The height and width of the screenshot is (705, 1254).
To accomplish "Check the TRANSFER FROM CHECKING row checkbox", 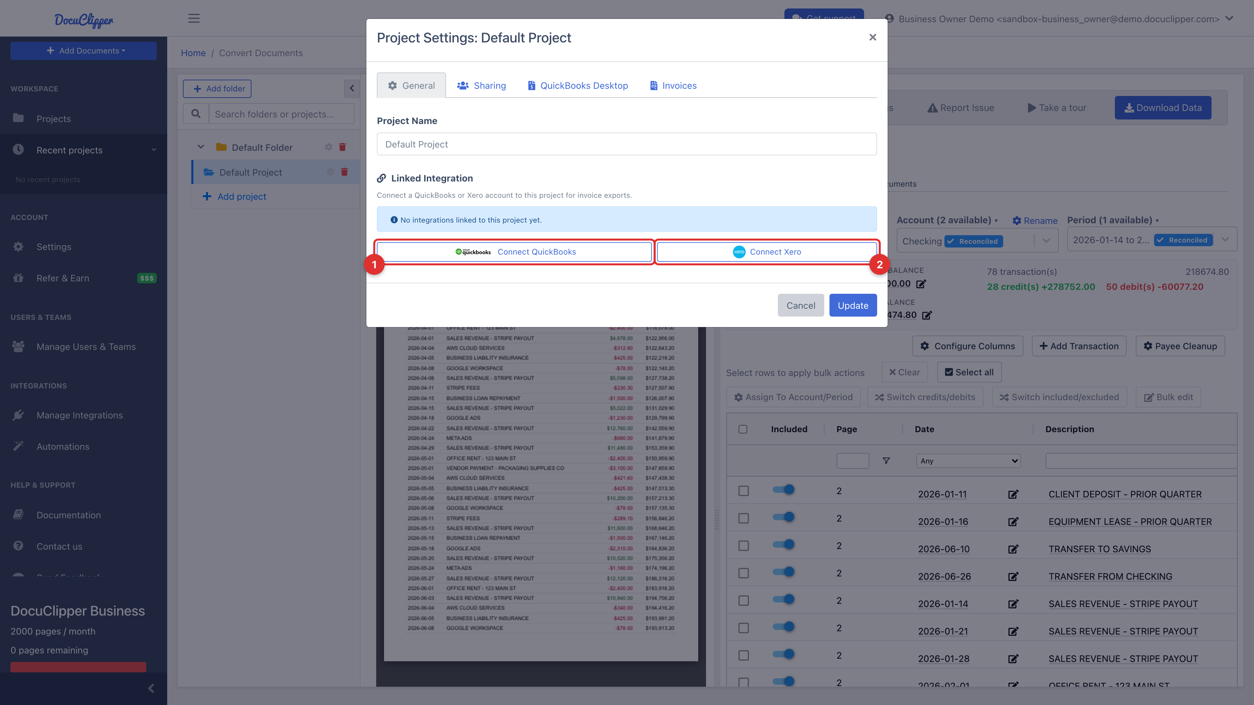I will coord(743,573).
